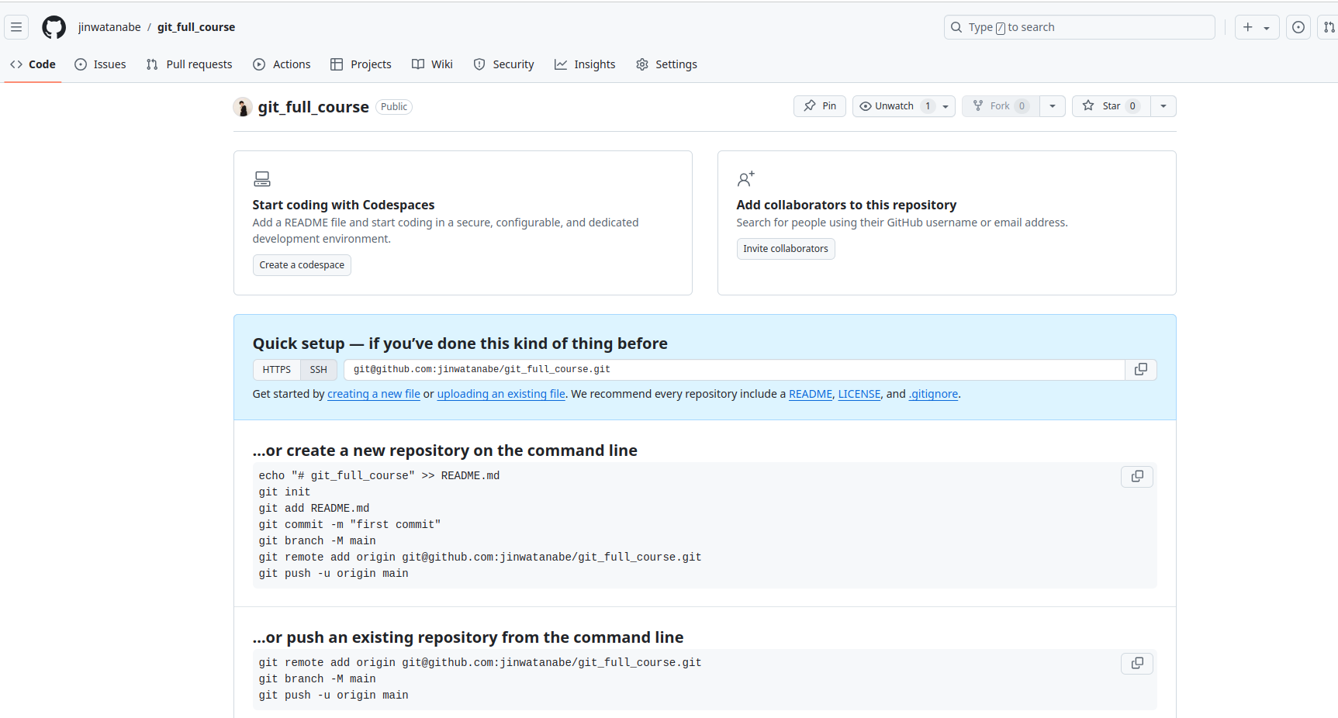Click the 'git init' command line
Image resolution: width=1338 pixels, height=718 pixels.
tap(285, 492)
